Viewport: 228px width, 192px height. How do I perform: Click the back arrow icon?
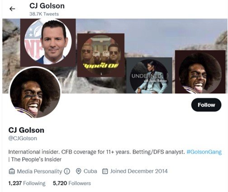tap(12, 9)
